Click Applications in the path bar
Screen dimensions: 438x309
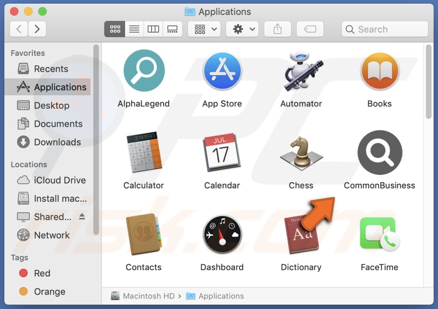click(x=215, y=296)
